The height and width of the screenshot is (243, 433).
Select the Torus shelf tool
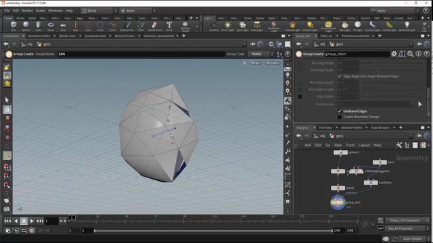pyautogui.click(x=51, y=26)
